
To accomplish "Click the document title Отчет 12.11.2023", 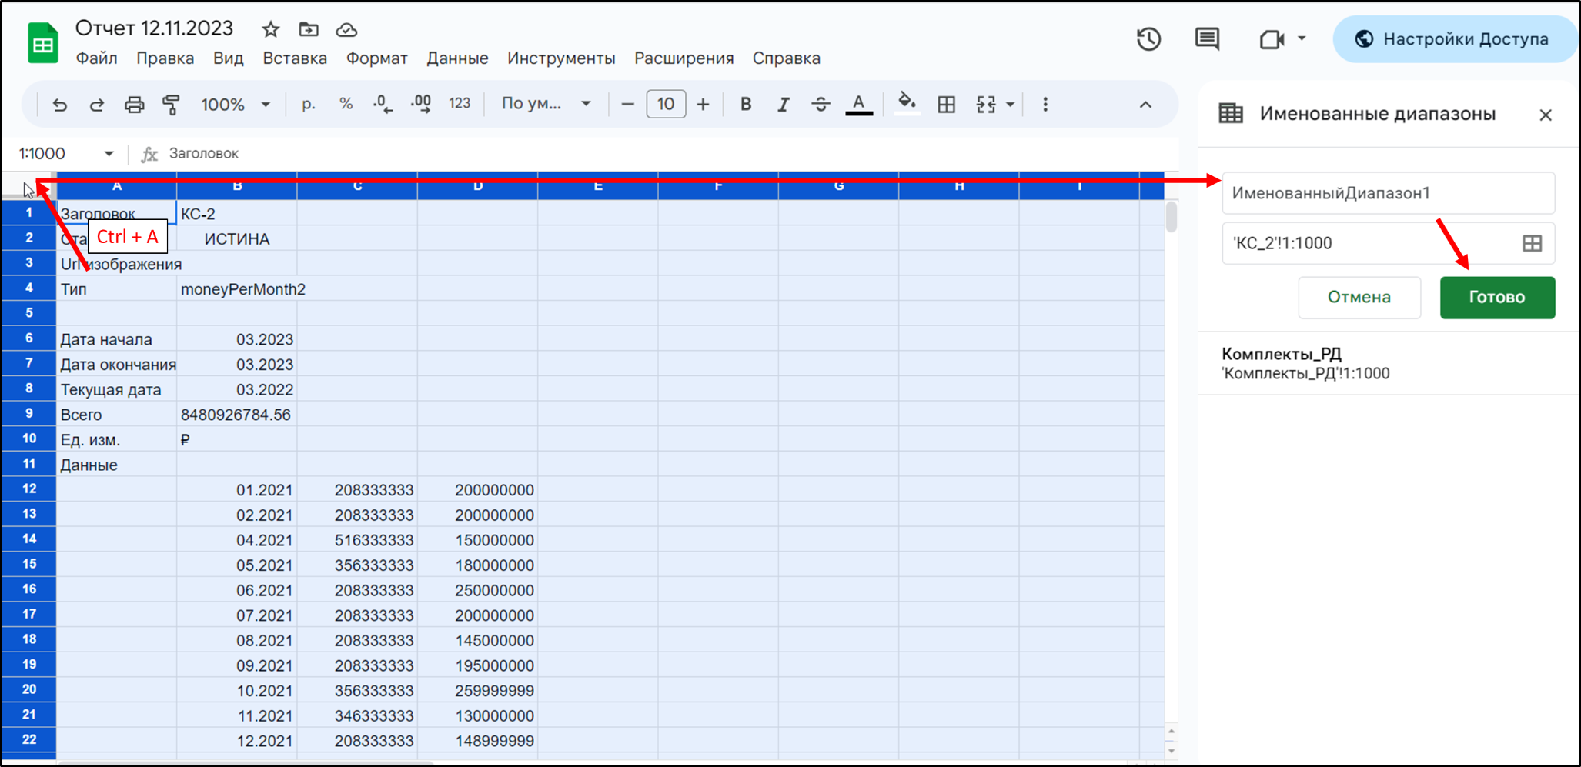I will pos(154,28).
